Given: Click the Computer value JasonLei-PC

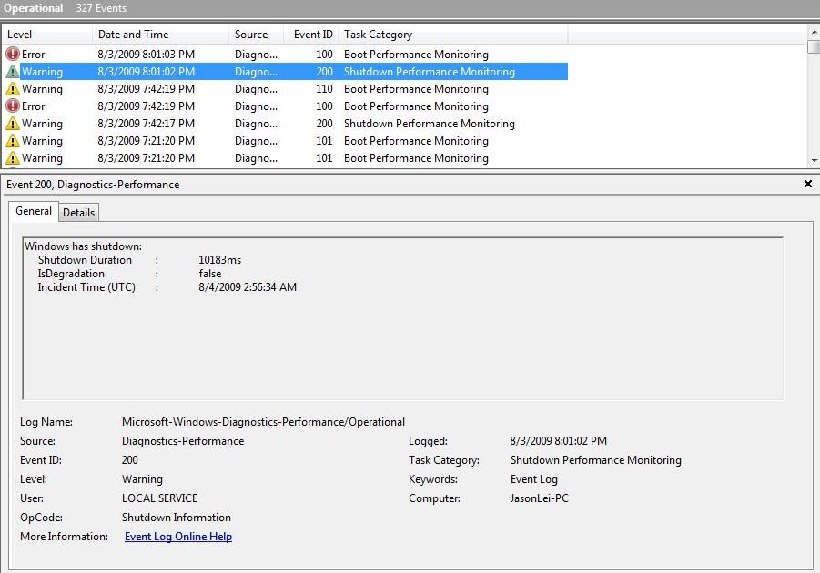Looking at the screenshot, I should click(539, 498).
